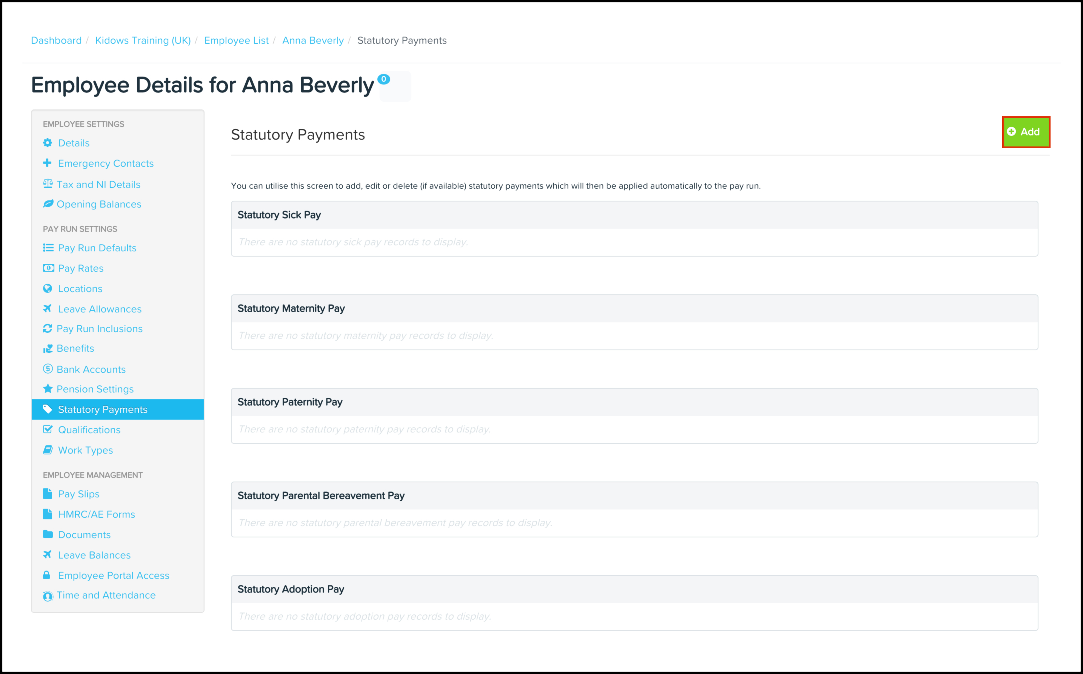Click the gear icon beside Details
Viewport: 1083px width, 674px height.
point(47,143)
